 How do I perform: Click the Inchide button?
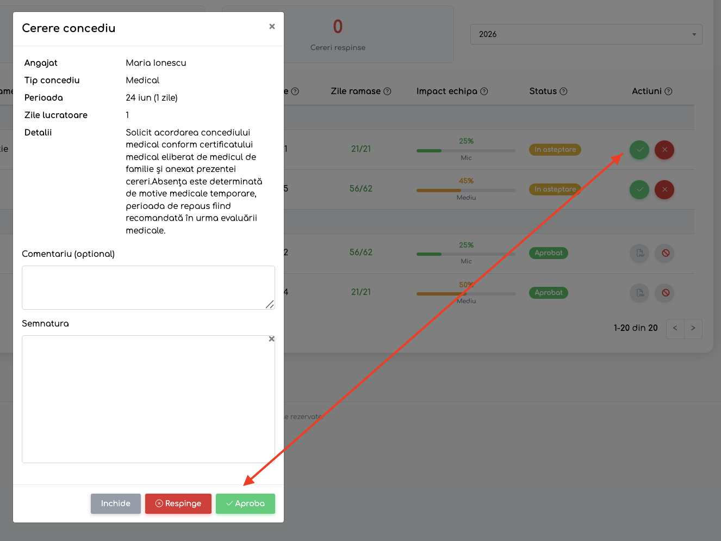click(x=116, y=503)
